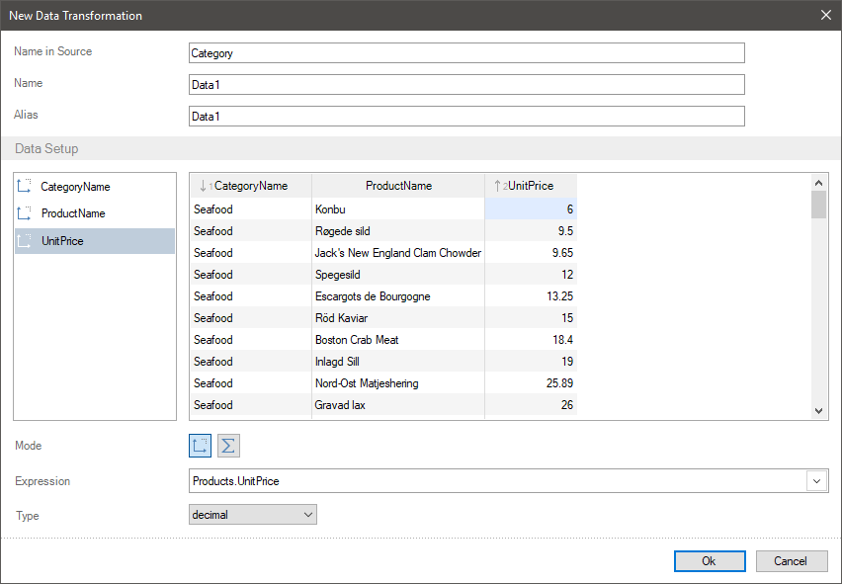Close the New Data Transformation dialog
Image resolution: width=842 pixels, height=584 pixels.
pyautogui.click(x=826, y=15)
